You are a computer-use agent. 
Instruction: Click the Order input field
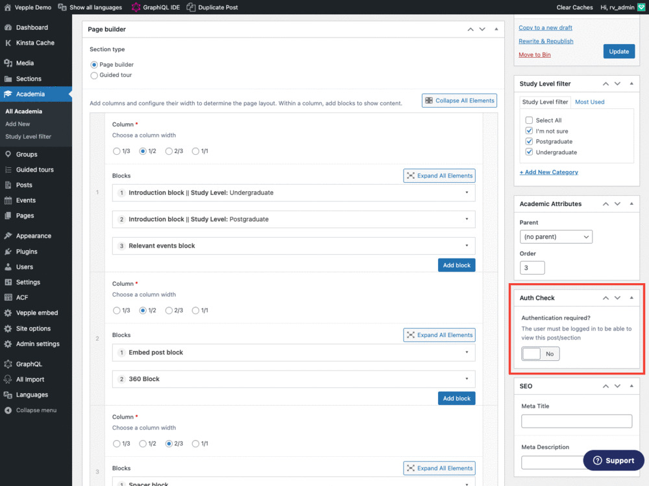pos(532,268)
